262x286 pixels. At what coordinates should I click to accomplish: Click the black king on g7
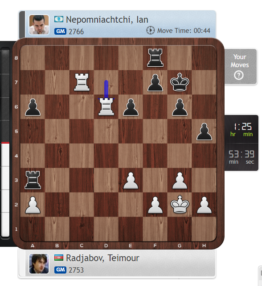point(180,82)
